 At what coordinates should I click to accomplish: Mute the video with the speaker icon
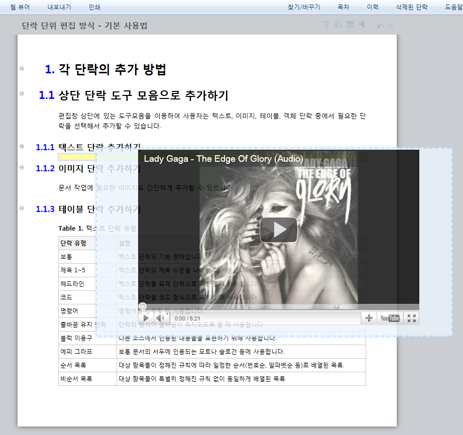pyautogui.click(x=160, y=318)
